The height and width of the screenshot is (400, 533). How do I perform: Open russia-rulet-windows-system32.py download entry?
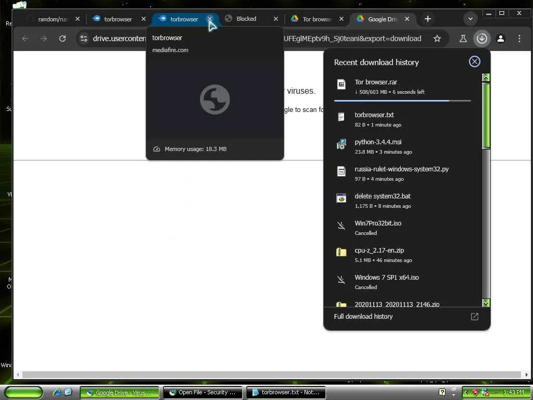click(402, 173)
